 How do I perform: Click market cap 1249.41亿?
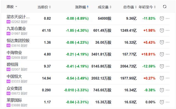(x=128, y=31)
